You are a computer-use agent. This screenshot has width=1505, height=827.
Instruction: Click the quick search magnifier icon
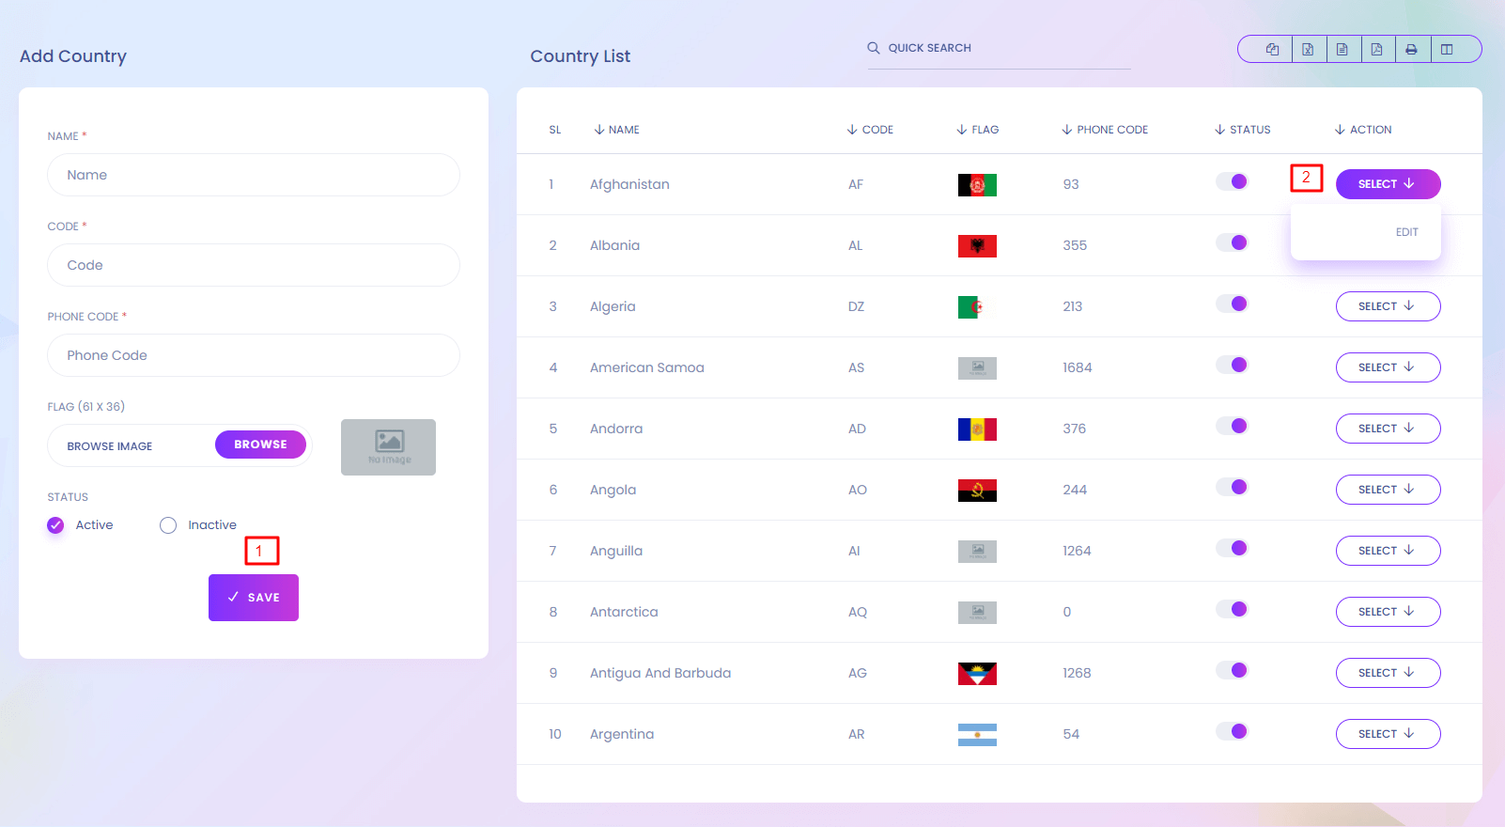click(x=874, y=48)
